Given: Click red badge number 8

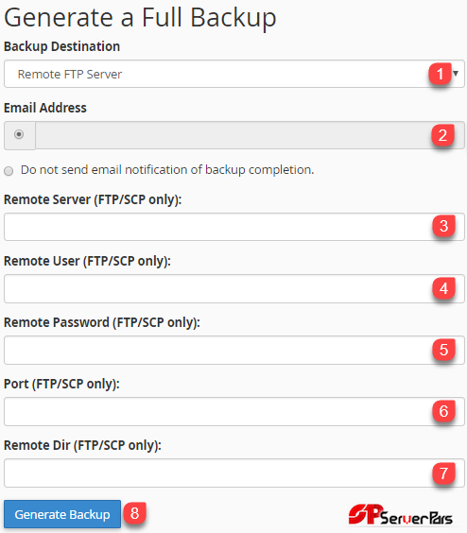Looking at the screenshot, I should click(x=134, y=513).
